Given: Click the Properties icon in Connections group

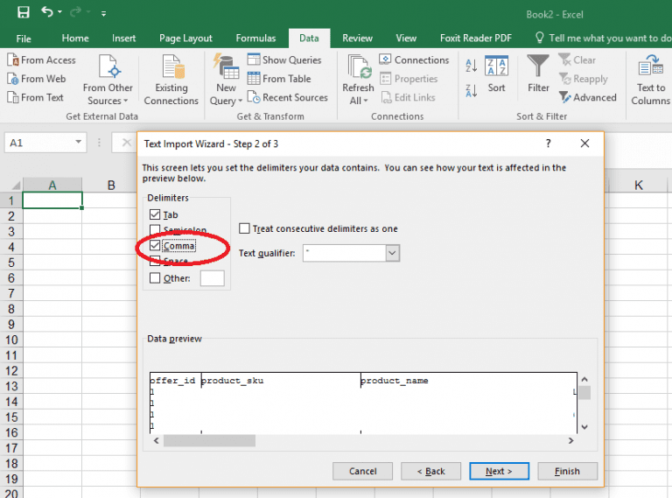Looking at the screenshot, I should (x=386, y=79).
